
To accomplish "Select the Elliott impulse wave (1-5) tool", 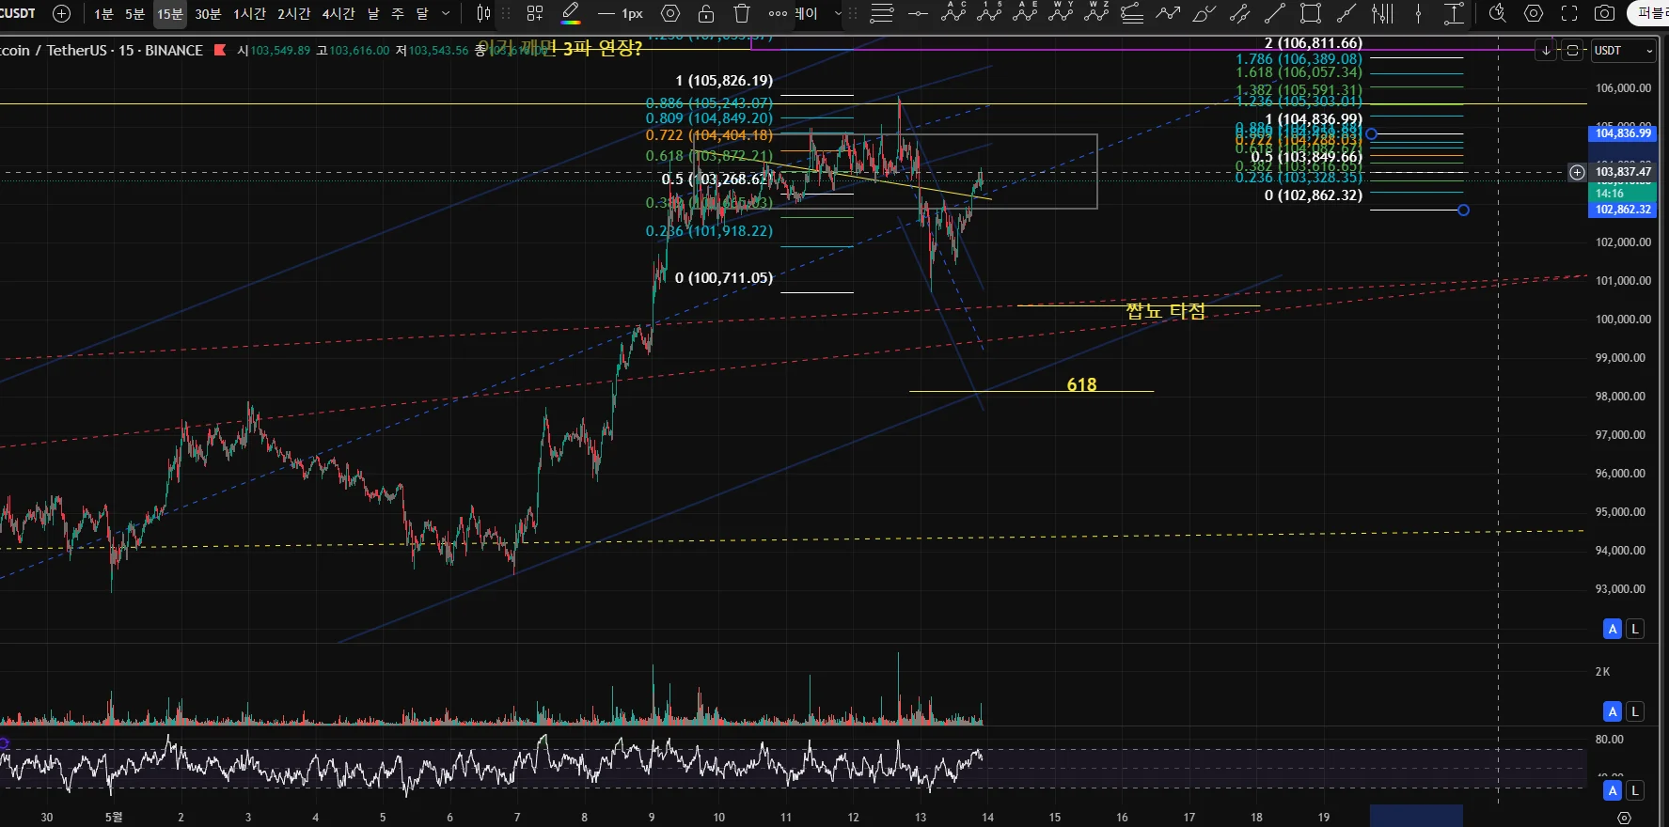I will tap(990, 13).
